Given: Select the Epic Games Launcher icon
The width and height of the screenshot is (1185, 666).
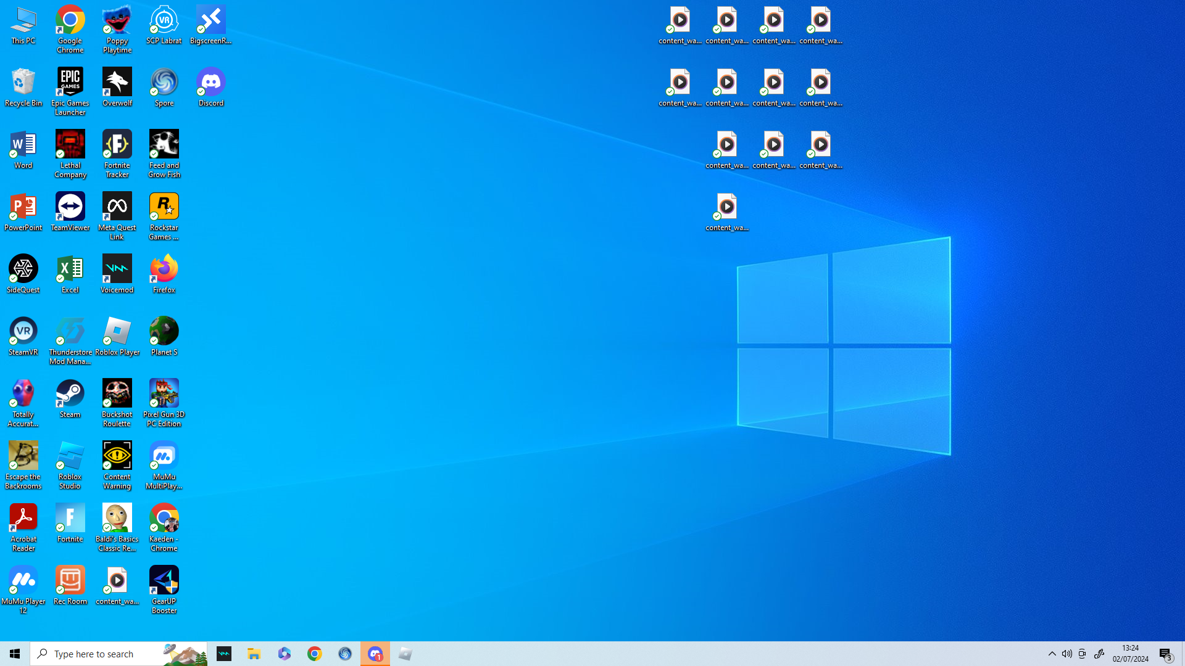Looking at the screenshot, I should [70, 91].
